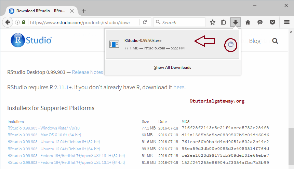Download RStudio Ubuntu/Debian 32-bit installer
294x169 pixels.
click(54, 142)
